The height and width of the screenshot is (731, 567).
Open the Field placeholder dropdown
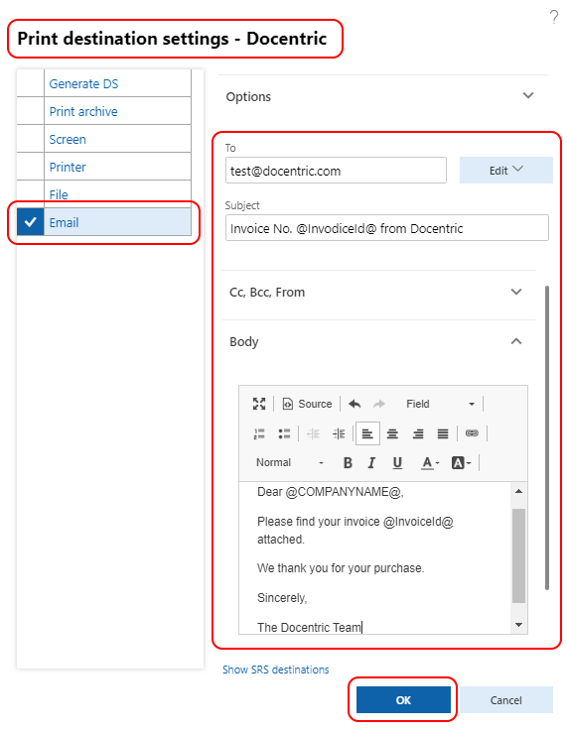coord(440,404)
